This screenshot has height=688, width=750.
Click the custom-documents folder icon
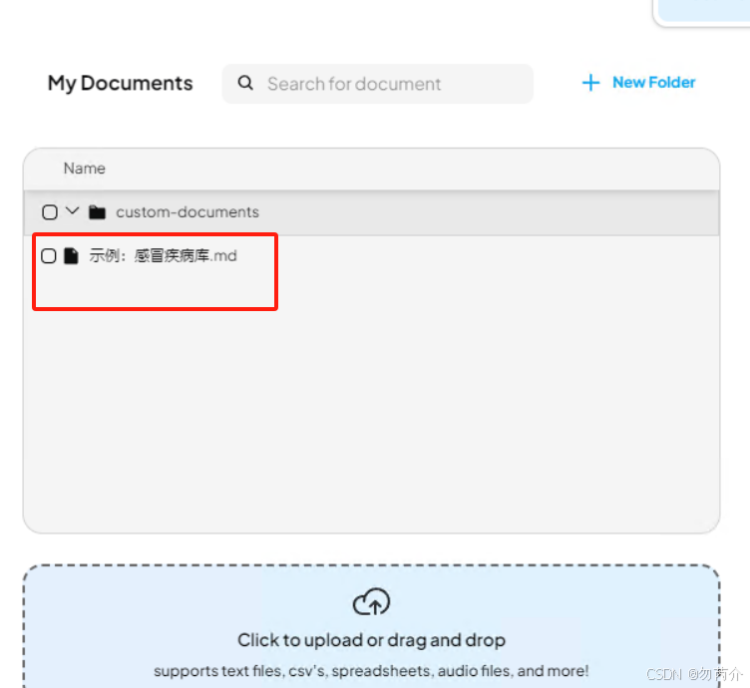(x=97, y=211)
